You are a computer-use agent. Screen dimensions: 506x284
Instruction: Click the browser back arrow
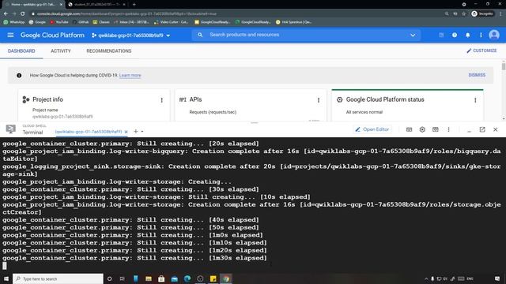point(6,14)
